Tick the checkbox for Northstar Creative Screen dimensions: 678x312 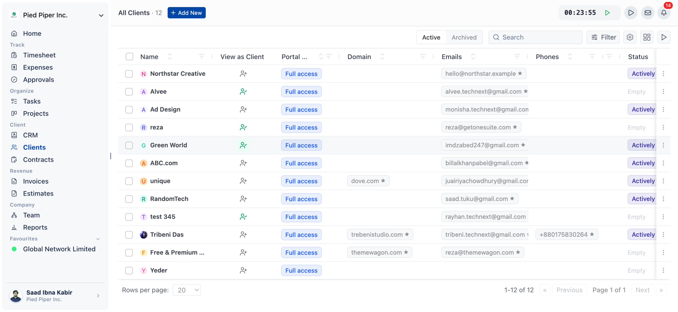129,74
